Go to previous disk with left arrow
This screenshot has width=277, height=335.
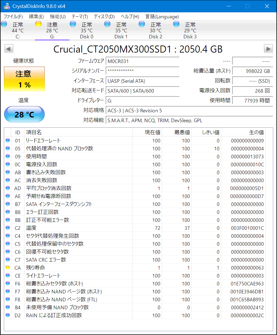pos(9,49)
